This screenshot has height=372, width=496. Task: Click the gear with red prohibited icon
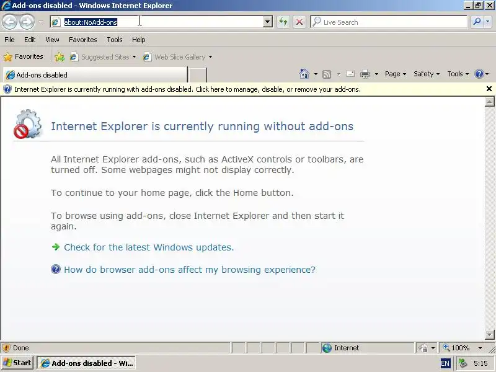click(28, 124)
